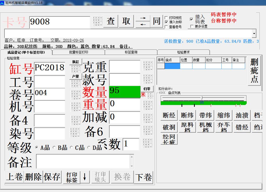This screenshot has height=192, width=266.
Task: Select C品 grade radio button
Action: pos(71,147)
